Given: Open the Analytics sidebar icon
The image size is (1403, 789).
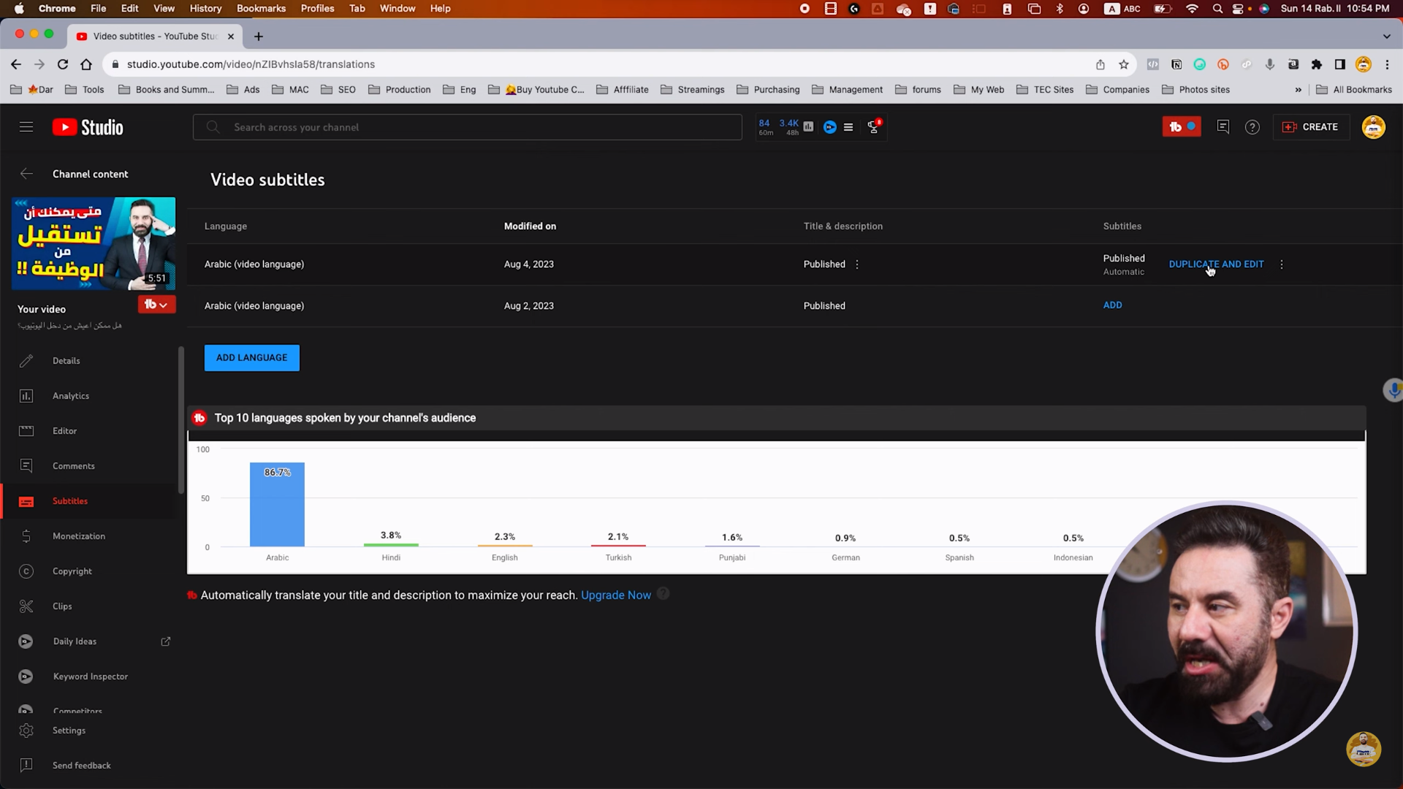Looking at the screenshot, I should coord(26,396).
